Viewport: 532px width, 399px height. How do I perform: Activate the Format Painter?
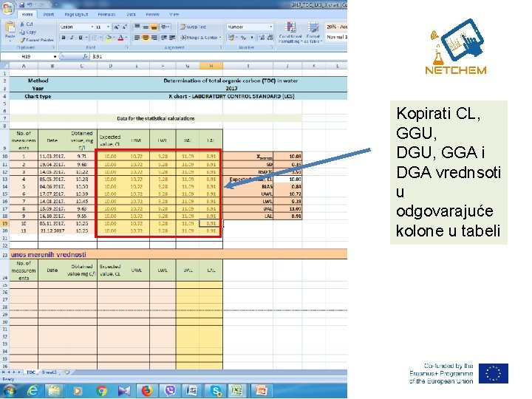37,40
